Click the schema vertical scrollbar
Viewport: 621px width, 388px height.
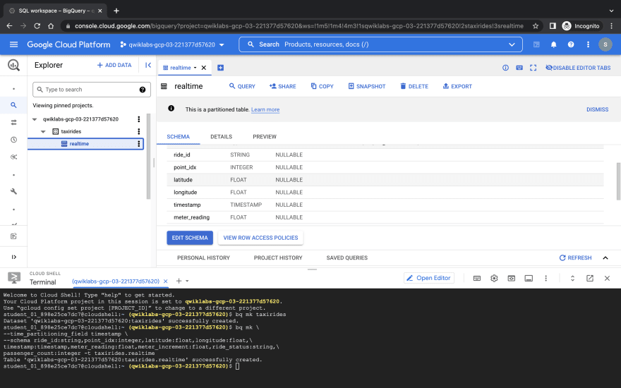click(x=618, y=181)
